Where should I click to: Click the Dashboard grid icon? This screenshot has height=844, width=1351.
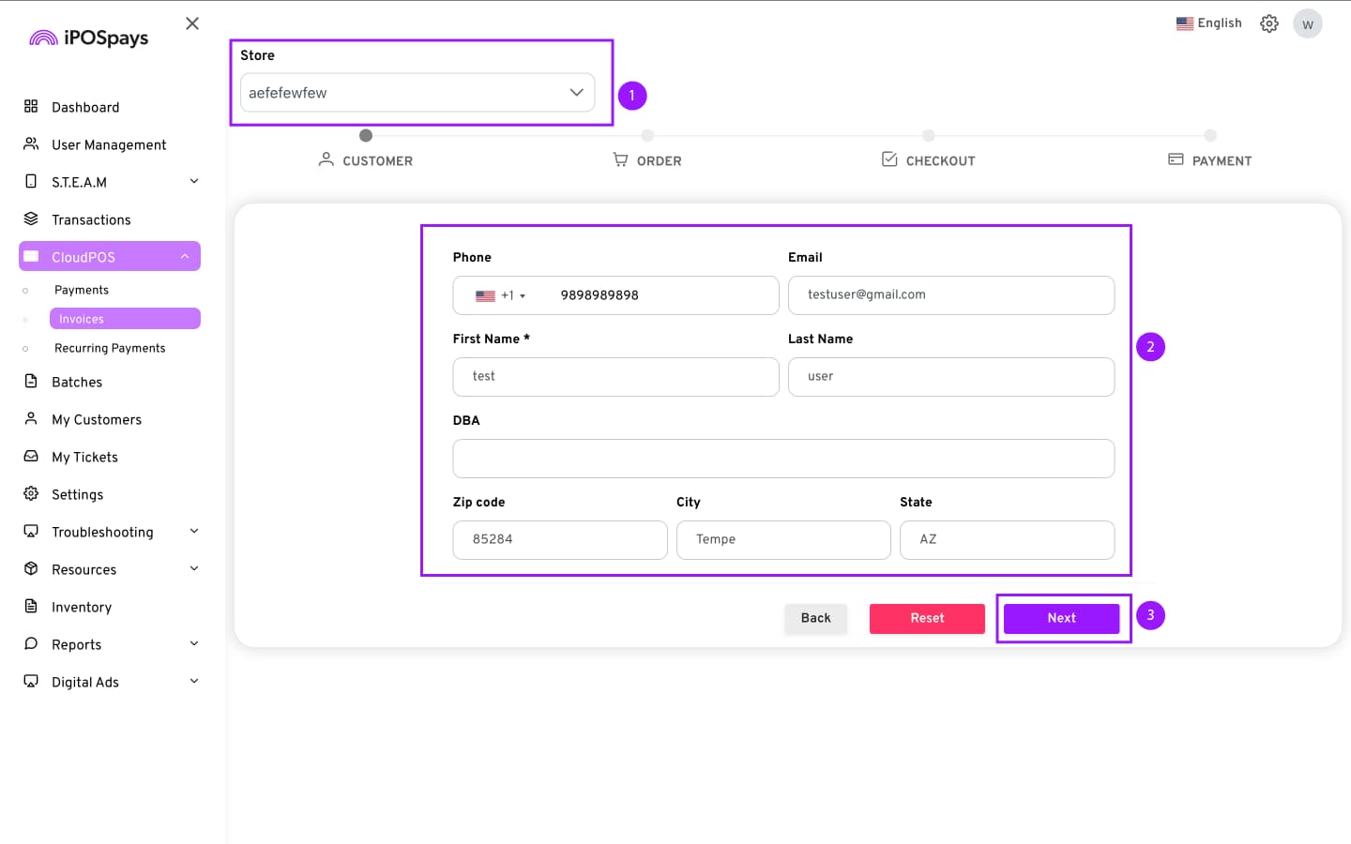pyautogui.click(x=31, y=107)
